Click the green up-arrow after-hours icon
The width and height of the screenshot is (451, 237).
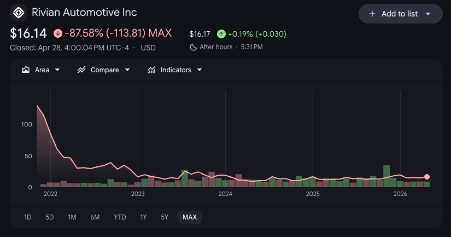tap(221, 34)
